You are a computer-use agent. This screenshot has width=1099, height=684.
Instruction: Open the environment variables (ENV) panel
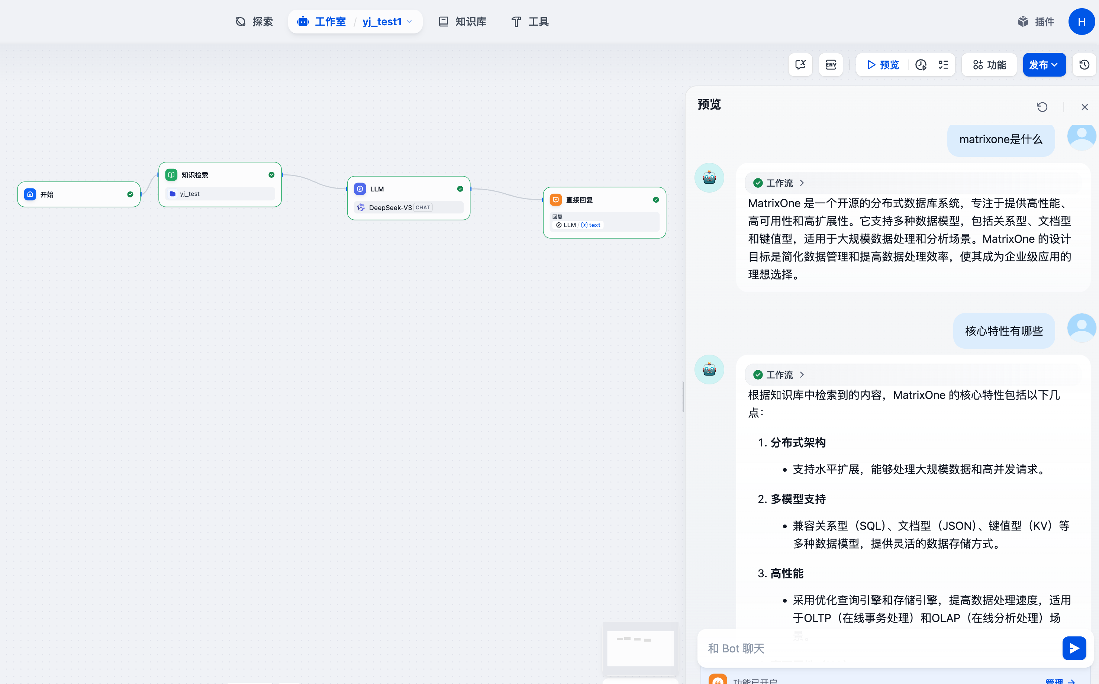831,65
